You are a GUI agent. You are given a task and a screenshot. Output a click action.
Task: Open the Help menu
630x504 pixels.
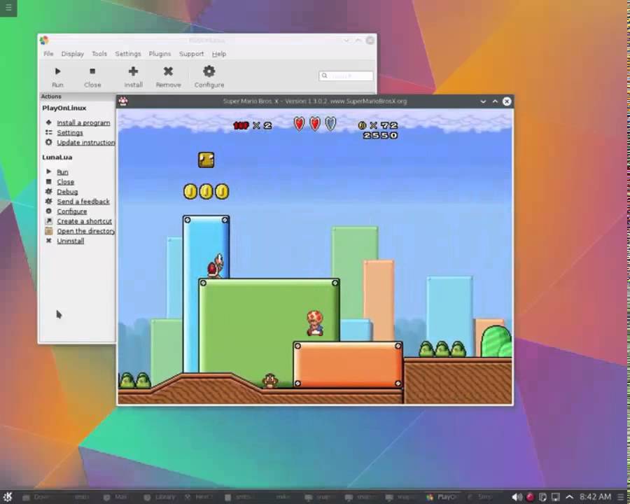pyautogui.click(x=219, y=54)
